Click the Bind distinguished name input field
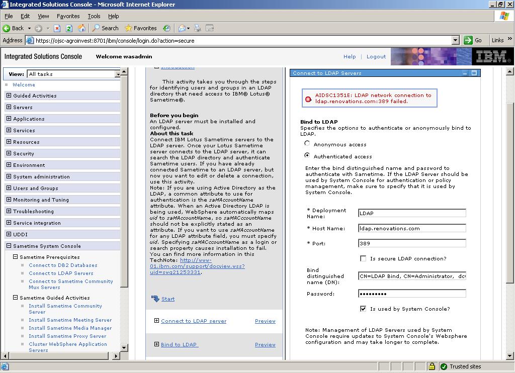Viewport: 515px width, 373px height. (412, 276)
